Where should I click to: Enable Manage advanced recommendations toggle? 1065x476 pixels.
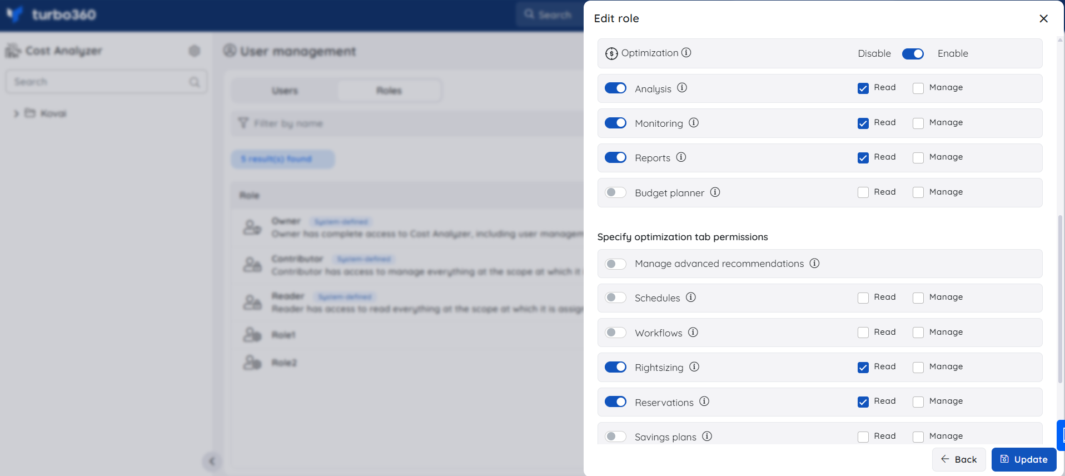615,264
